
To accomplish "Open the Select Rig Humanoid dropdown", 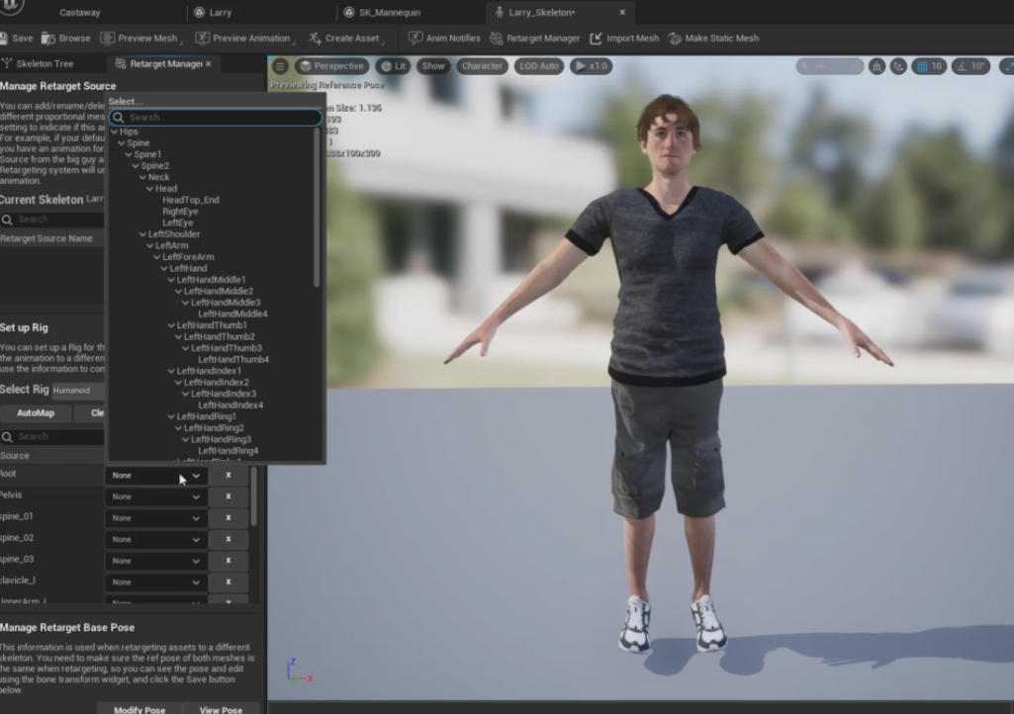I will [x=77, y=391].
